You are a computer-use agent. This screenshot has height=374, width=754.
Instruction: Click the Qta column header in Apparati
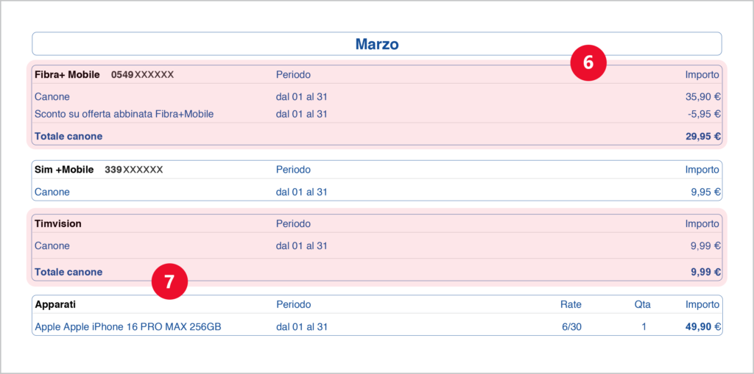(x=642, y=304)
